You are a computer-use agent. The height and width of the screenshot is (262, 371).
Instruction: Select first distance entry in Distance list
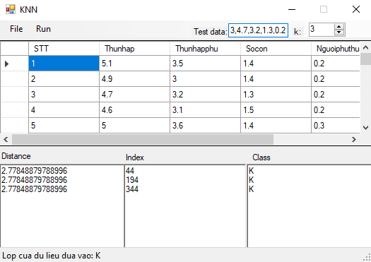coord(35,171)
